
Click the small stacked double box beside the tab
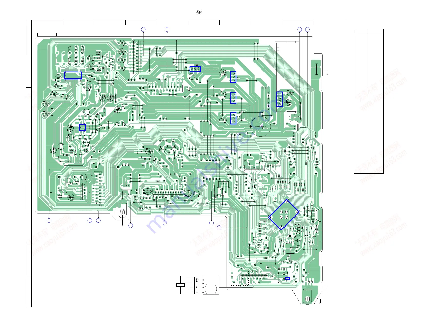click(x=325, y=289)
